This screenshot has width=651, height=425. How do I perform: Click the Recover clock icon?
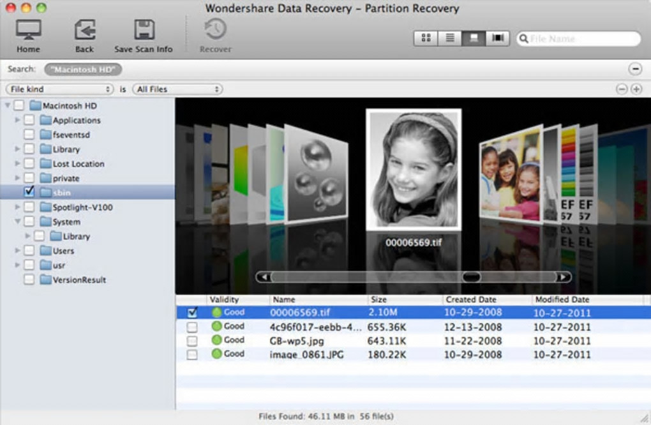215,30
